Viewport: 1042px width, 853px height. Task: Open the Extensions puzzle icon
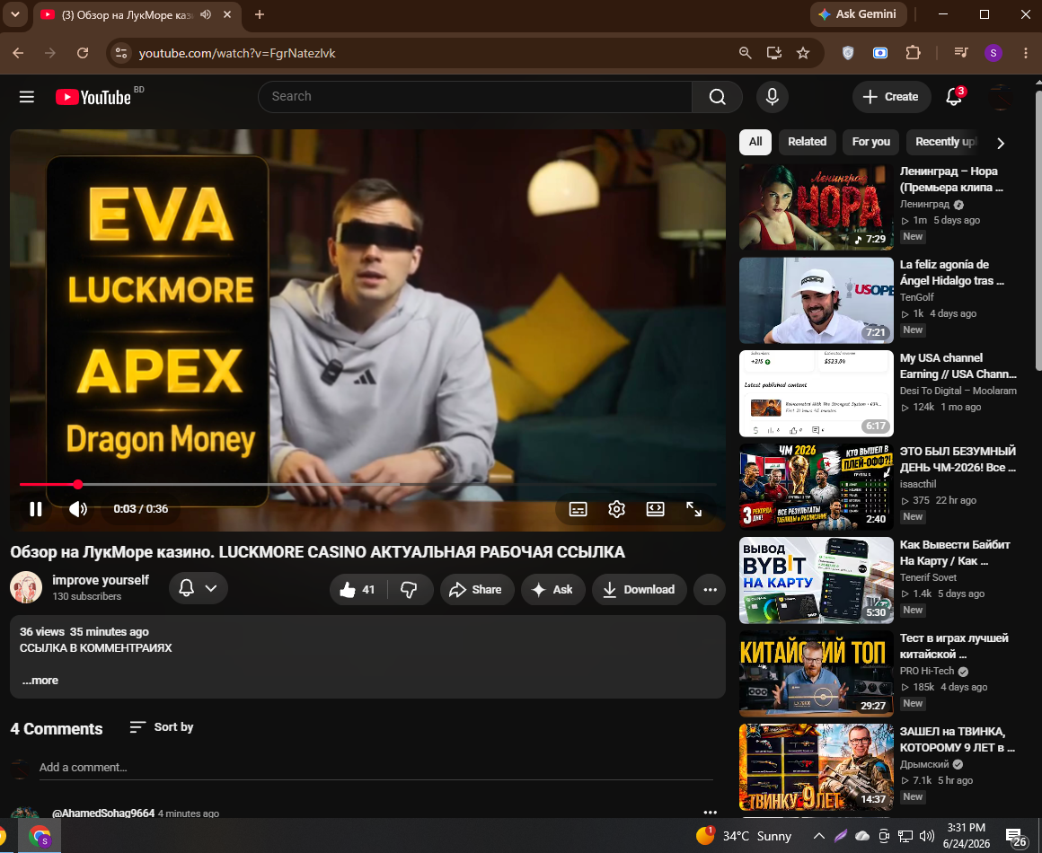pos(913,53)
